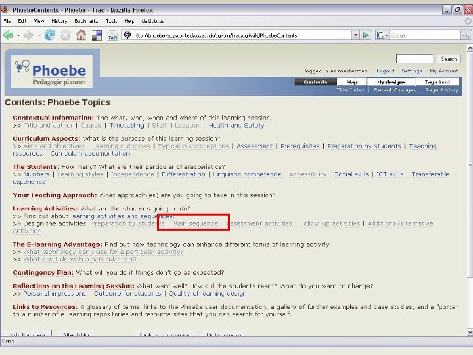Screen dimensions: 473x355
Task: Open the Health and Safety link
Action: click(236, 125)
